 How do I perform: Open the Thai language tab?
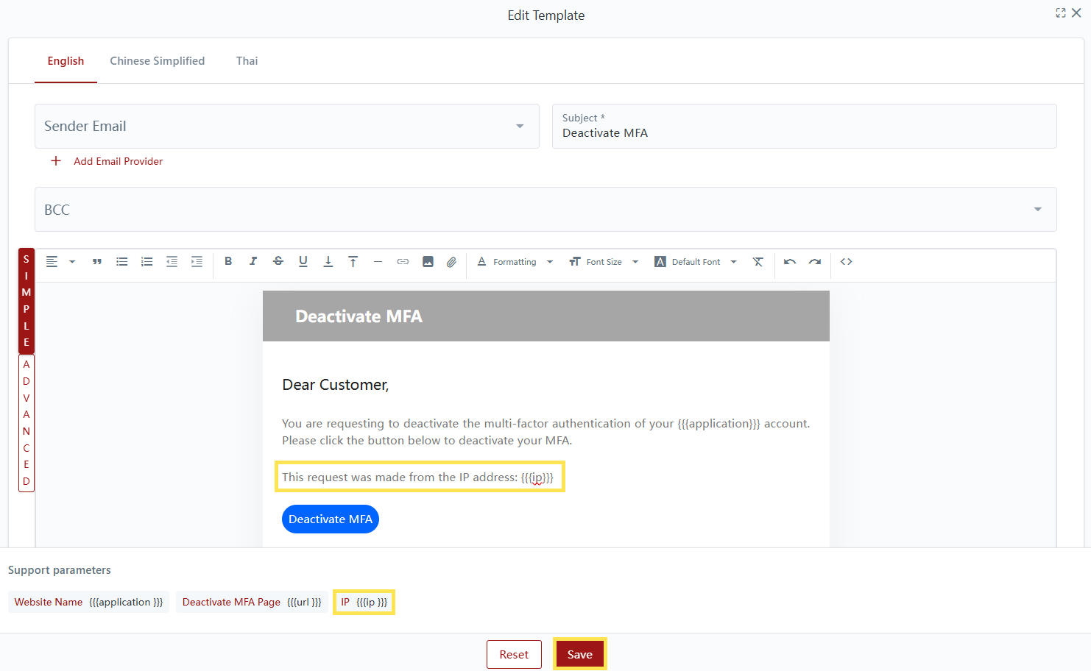[247, 61]
